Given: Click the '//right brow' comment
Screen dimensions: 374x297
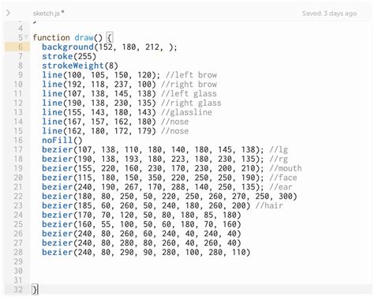Looking at the screenshot, I should point(189,85).
